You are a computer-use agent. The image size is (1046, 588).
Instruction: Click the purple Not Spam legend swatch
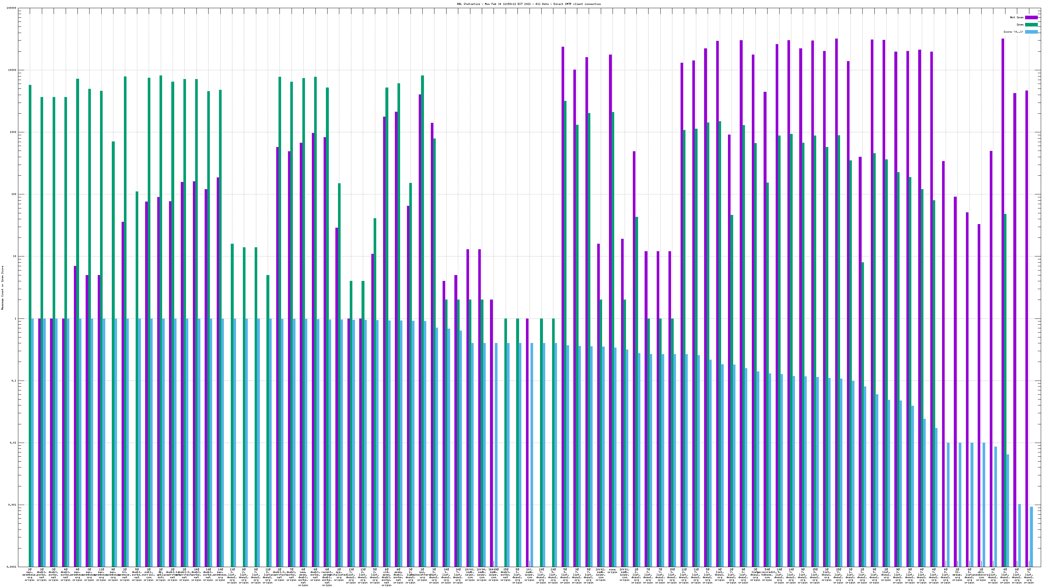tap(1031, 17)
